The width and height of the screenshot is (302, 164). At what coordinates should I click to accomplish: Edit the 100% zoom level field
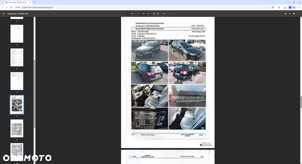(143, 14)
